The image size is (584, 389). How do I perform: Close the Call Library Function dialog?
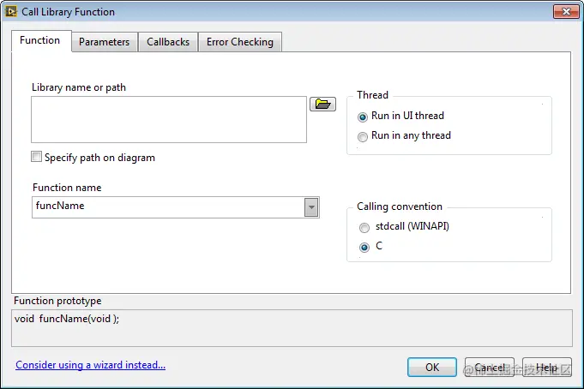563,11
